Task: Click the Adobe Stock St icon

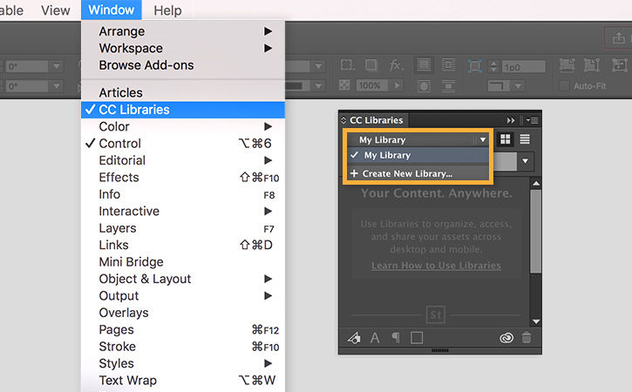Action: (x=436, y=314)
